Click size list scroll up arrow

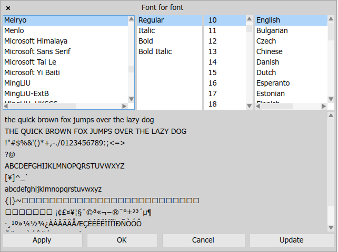click(x=249, y=19)
